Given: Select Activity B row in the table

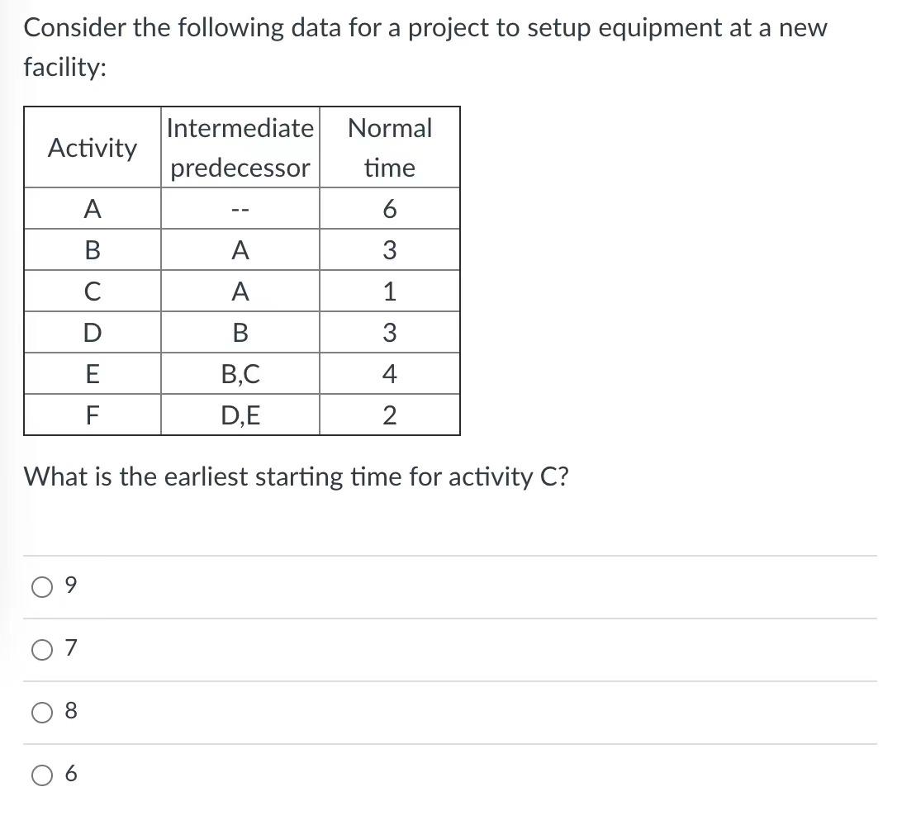Looking at the screenshot, I should 92,249.
